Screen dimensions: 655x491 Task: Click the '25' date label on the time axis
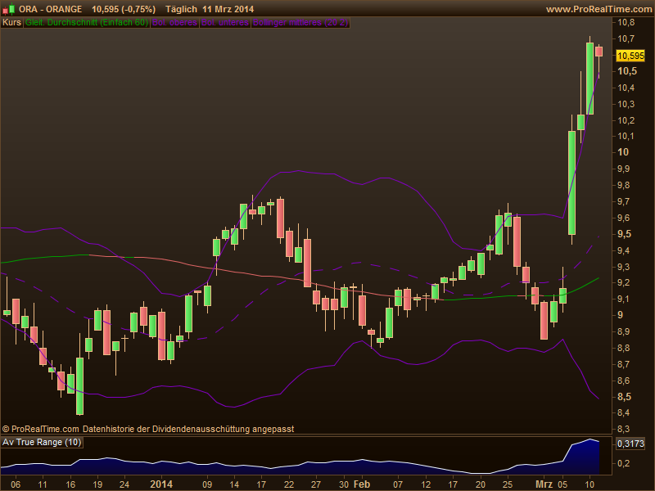point(507,484)
